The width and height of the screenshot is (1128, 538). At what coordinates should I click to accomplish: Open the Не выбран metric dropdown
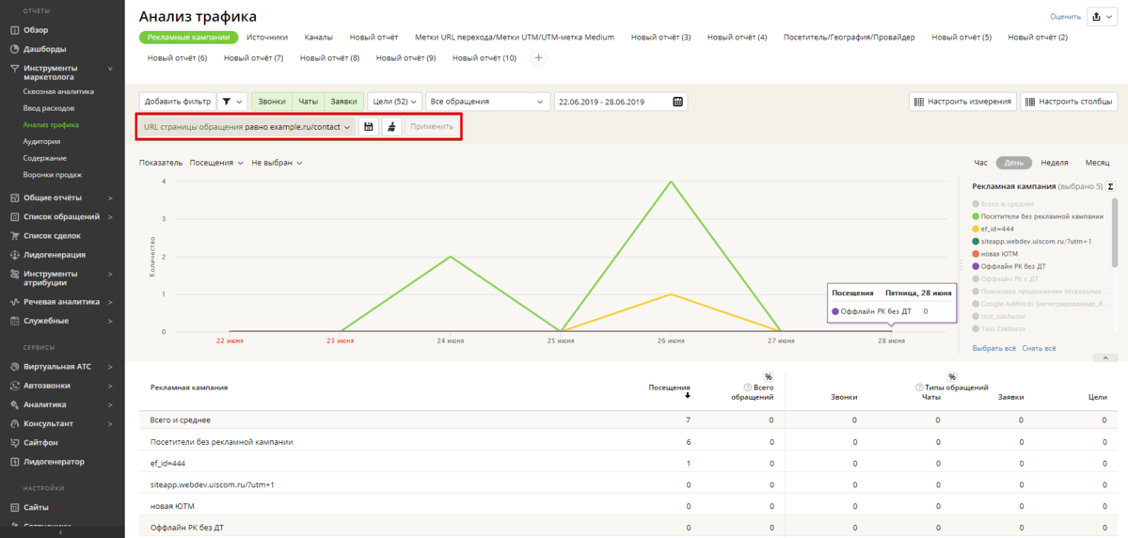tap(277, 164)
